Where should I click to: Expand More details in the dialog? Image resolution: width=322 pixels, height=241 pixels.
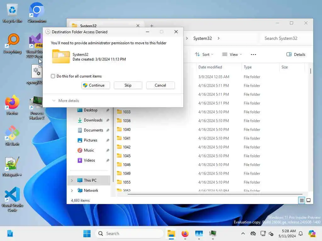pos(66,101)
